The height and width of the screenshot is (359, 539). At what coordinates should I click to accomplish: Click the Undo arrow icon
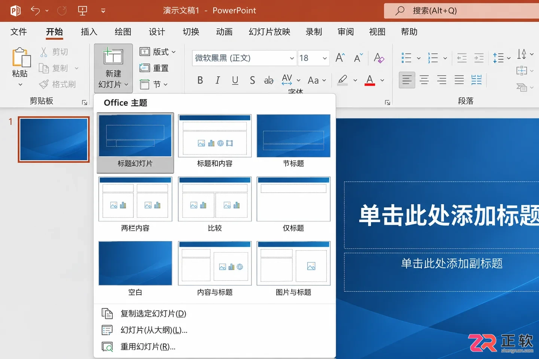pyautogui.click(x=35, y=10)
